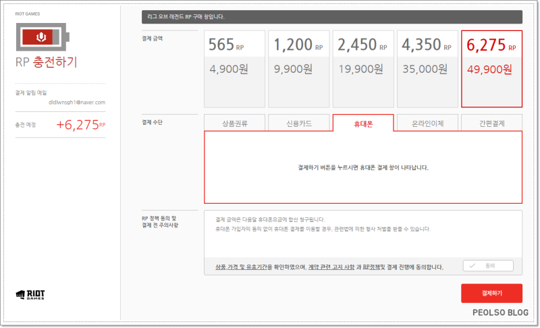Click the 결제 금액 section label
Image resolution: width=540 pixels, height=328 pixels.
coord(153,38)
